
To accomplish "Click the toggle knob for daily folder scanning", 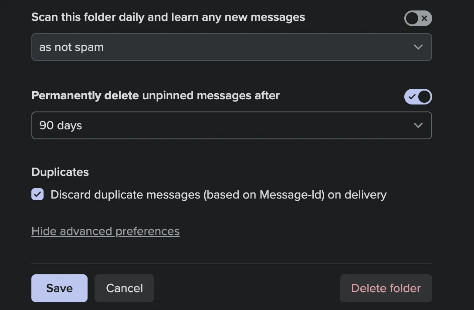I will pos(411,18).
